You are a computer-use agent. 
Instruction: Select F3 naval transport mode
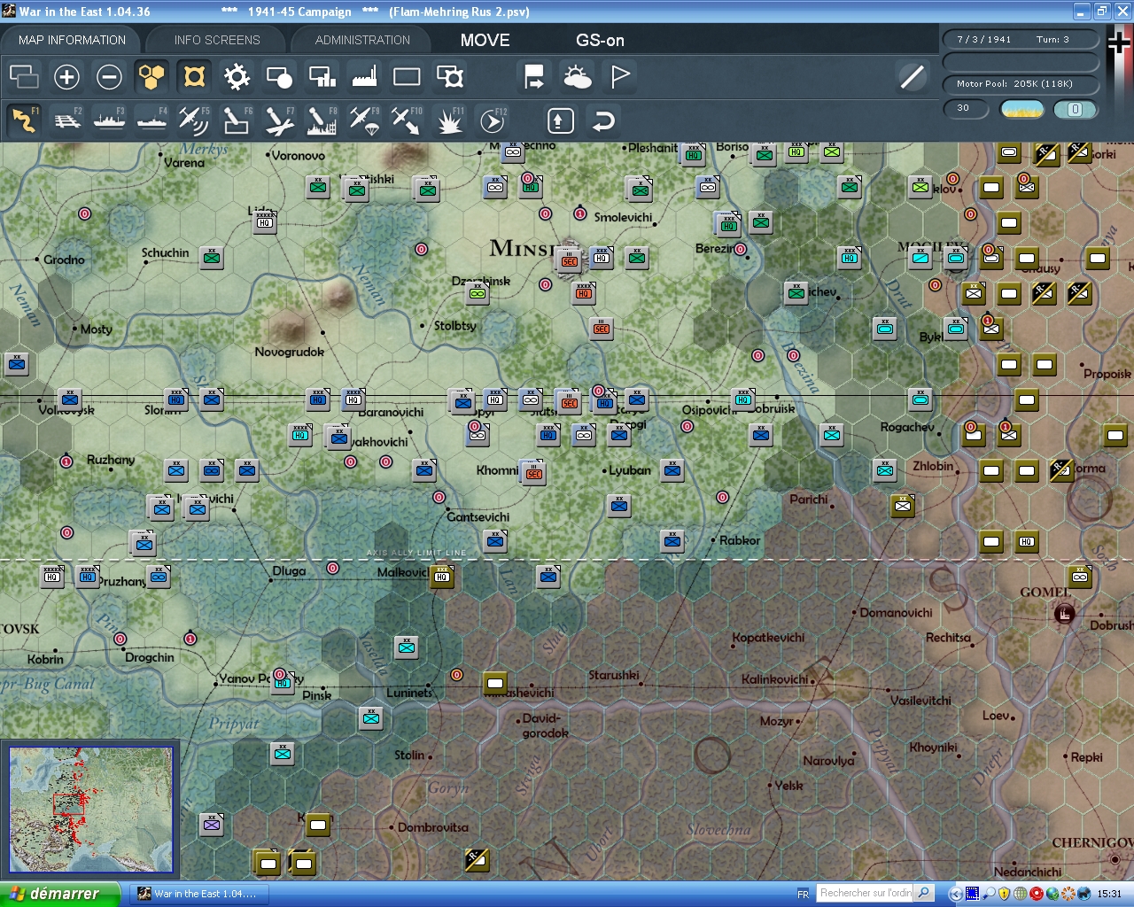click(109, 120)
